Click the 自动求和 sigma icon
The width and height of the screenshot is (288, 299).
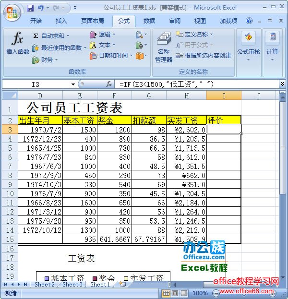click(x=36, y=36)
